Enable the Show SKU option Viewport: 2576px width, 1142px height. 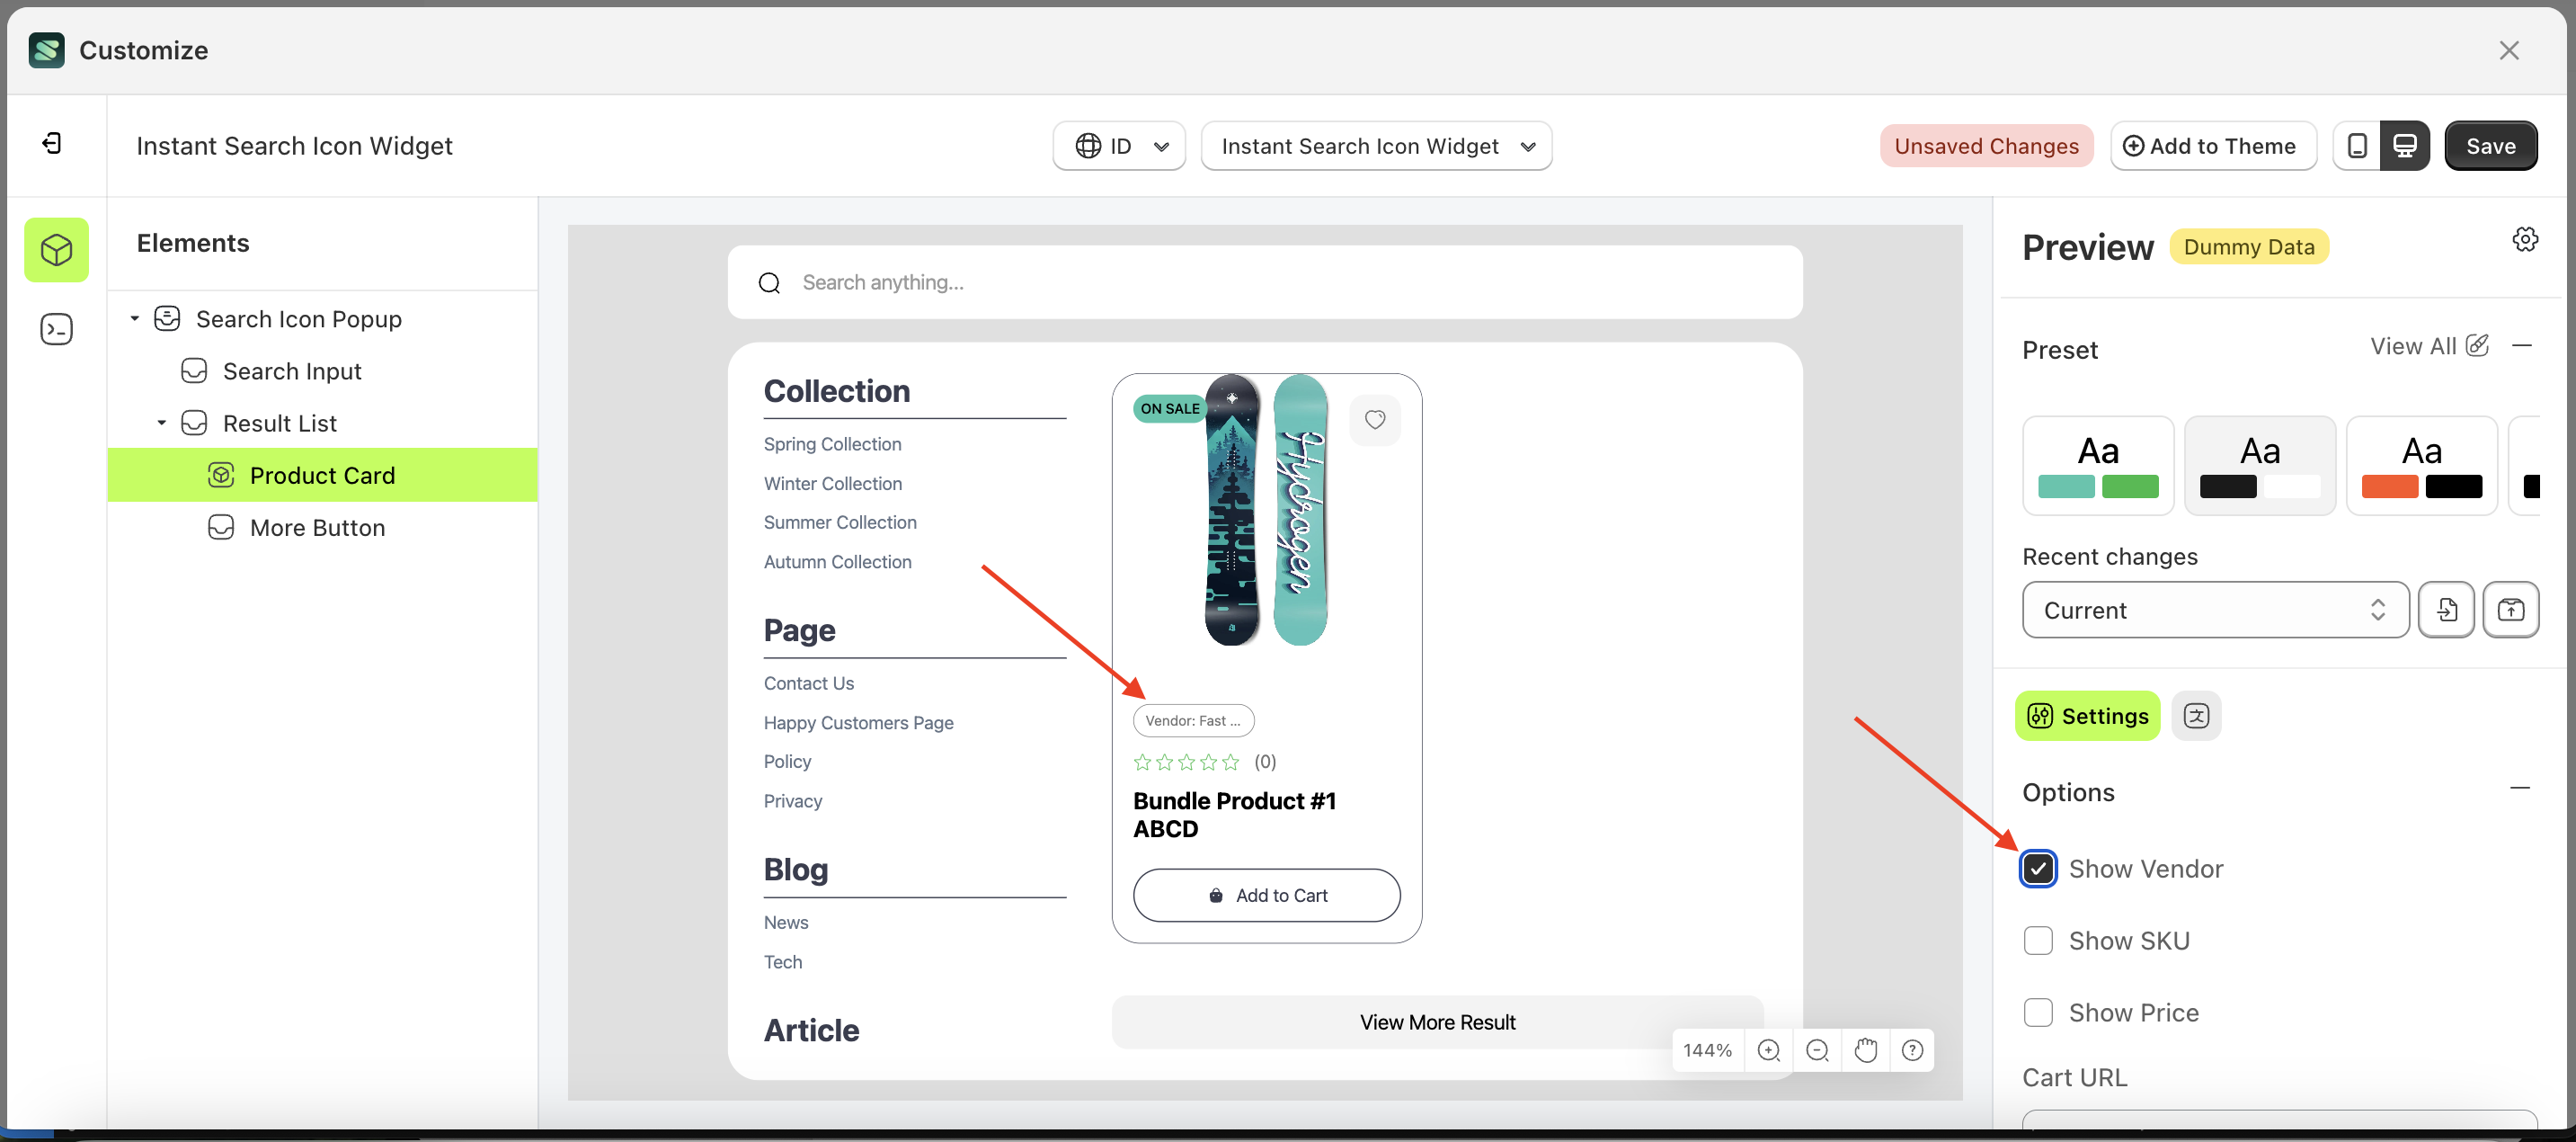coord(2038,940)
